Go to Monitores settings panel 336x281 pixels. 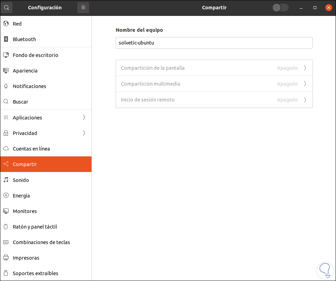tap(25, 211)
